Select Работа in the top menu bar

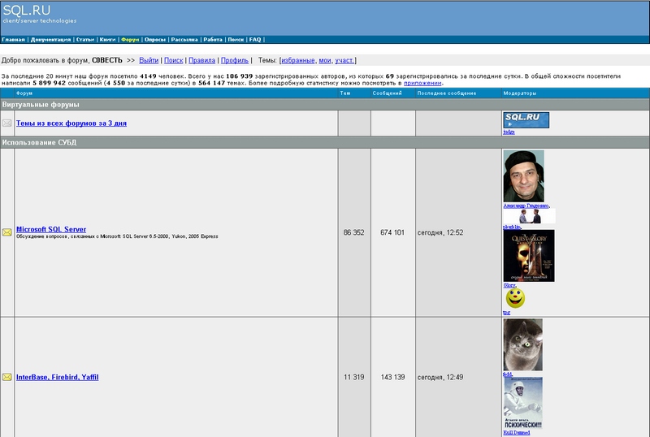[x=213, y=39]
